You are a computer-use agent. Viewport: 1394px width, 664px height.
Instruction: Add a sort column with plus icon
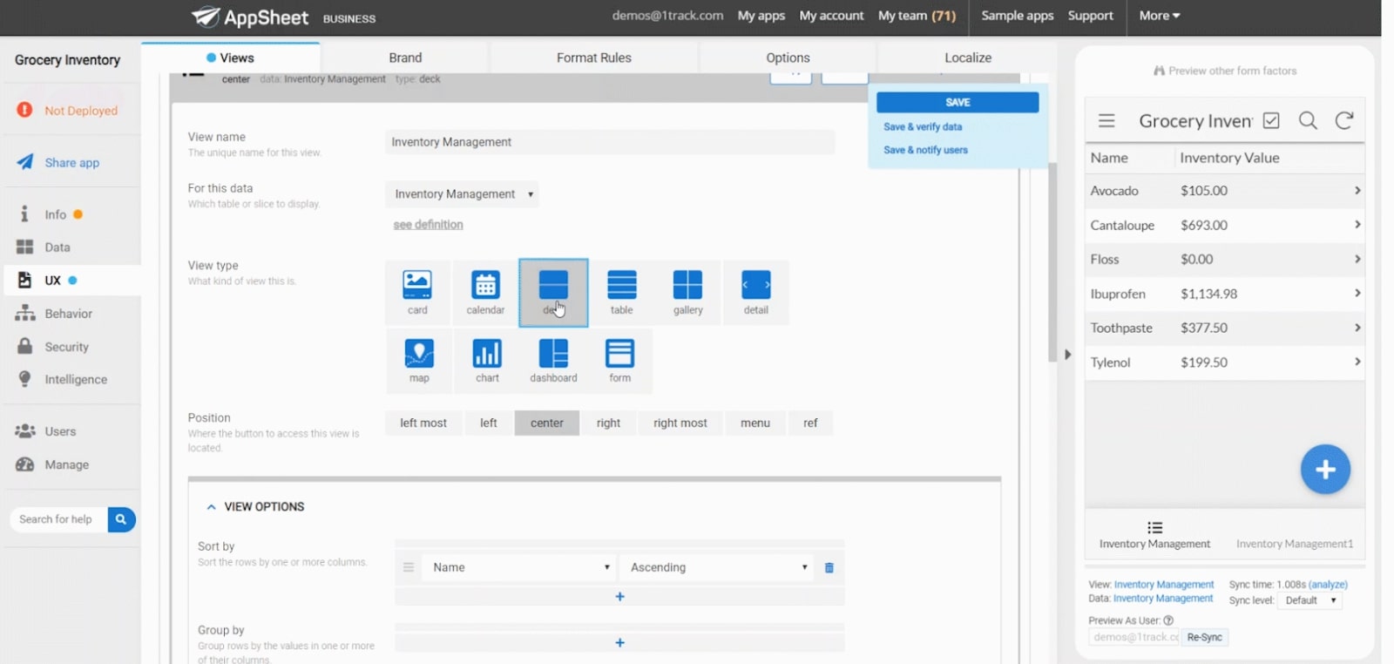(619, 597)
